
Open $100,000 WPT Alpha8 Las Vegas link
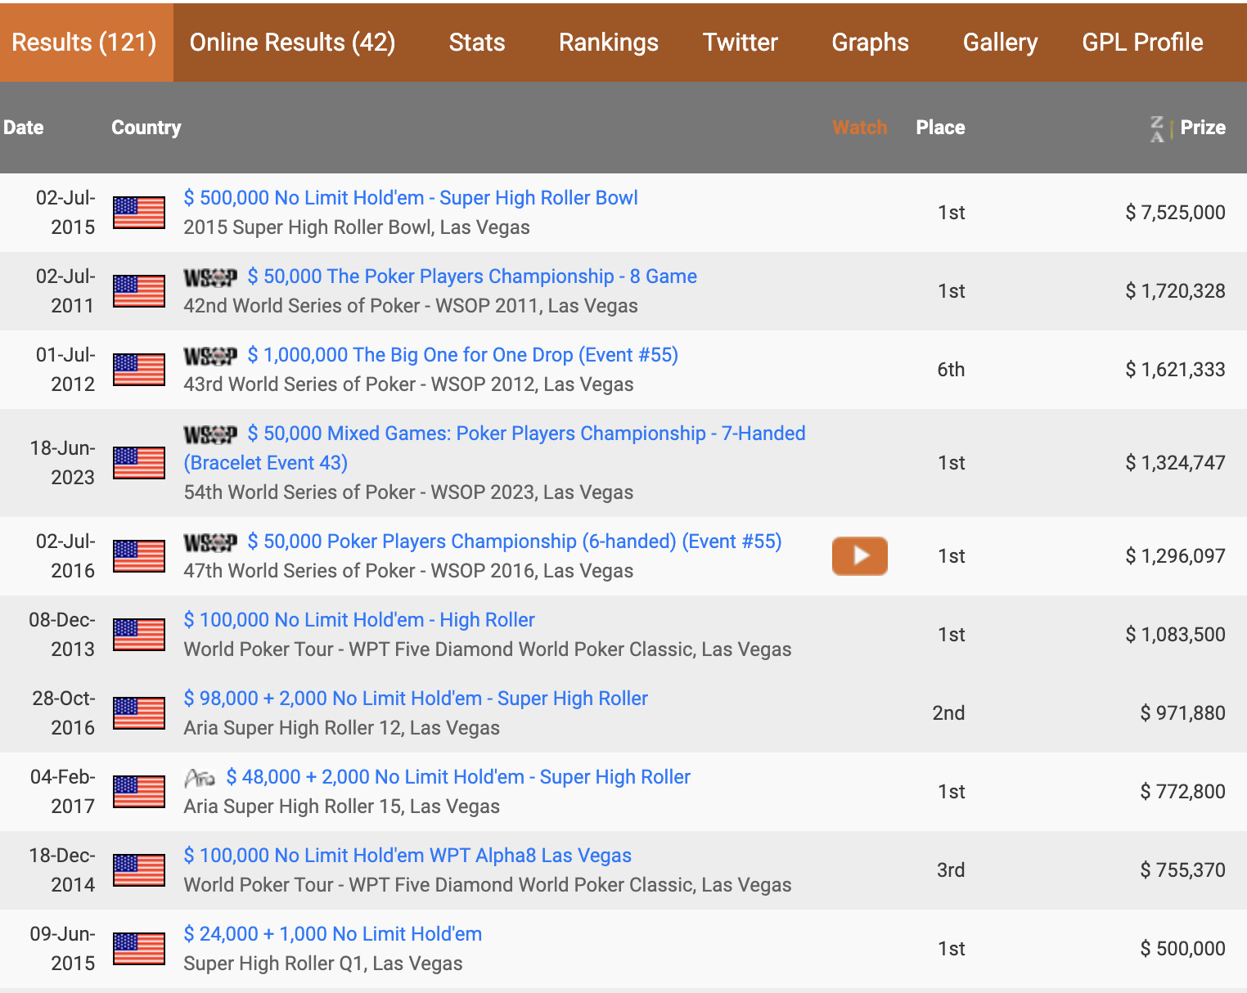407,856
